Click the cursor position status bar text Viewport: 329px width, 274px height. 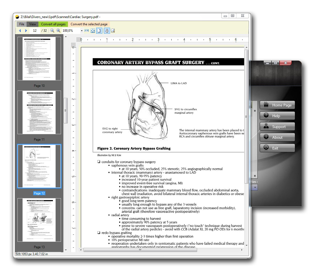click(32, 254)
